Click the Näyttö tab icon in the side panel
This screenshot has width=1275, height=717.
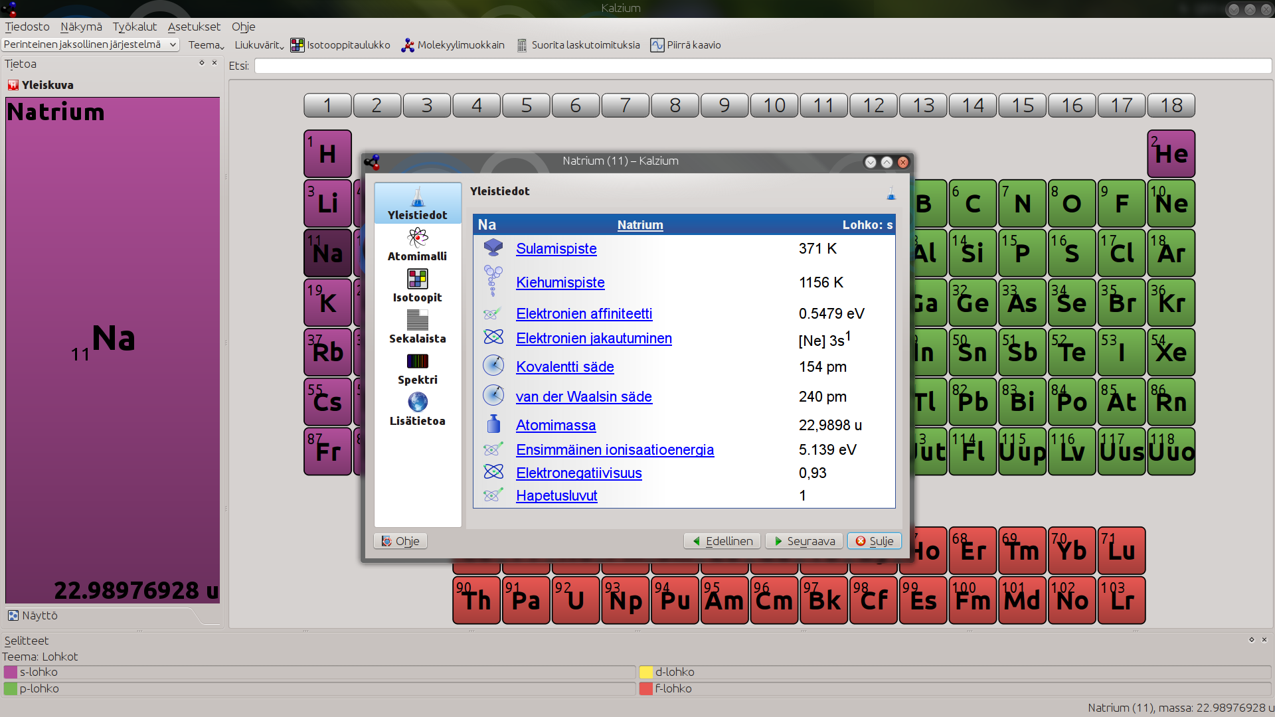point(13,615)
